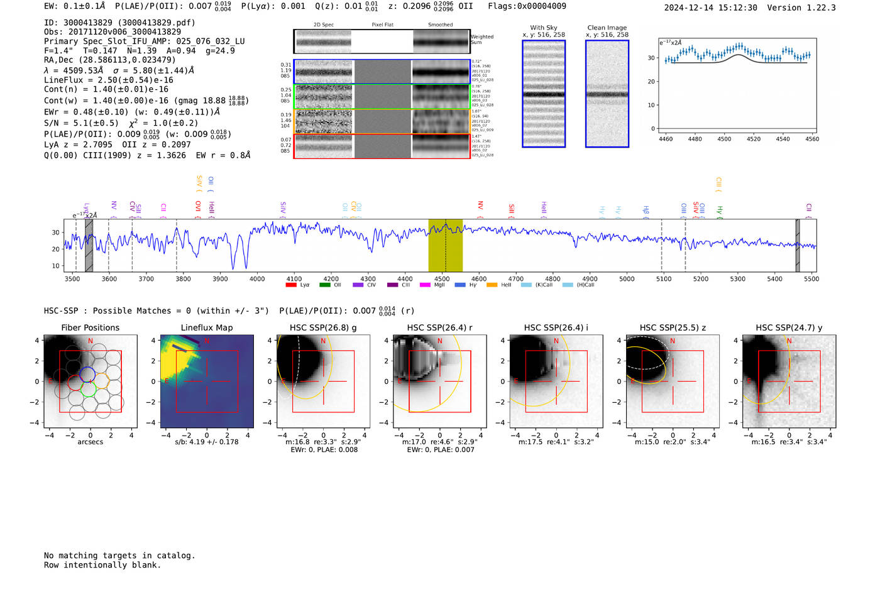Viewport: 880px width, 599px height.
Task: Click the magenta MgII legend swatch
Action: (x=426, y=285)
